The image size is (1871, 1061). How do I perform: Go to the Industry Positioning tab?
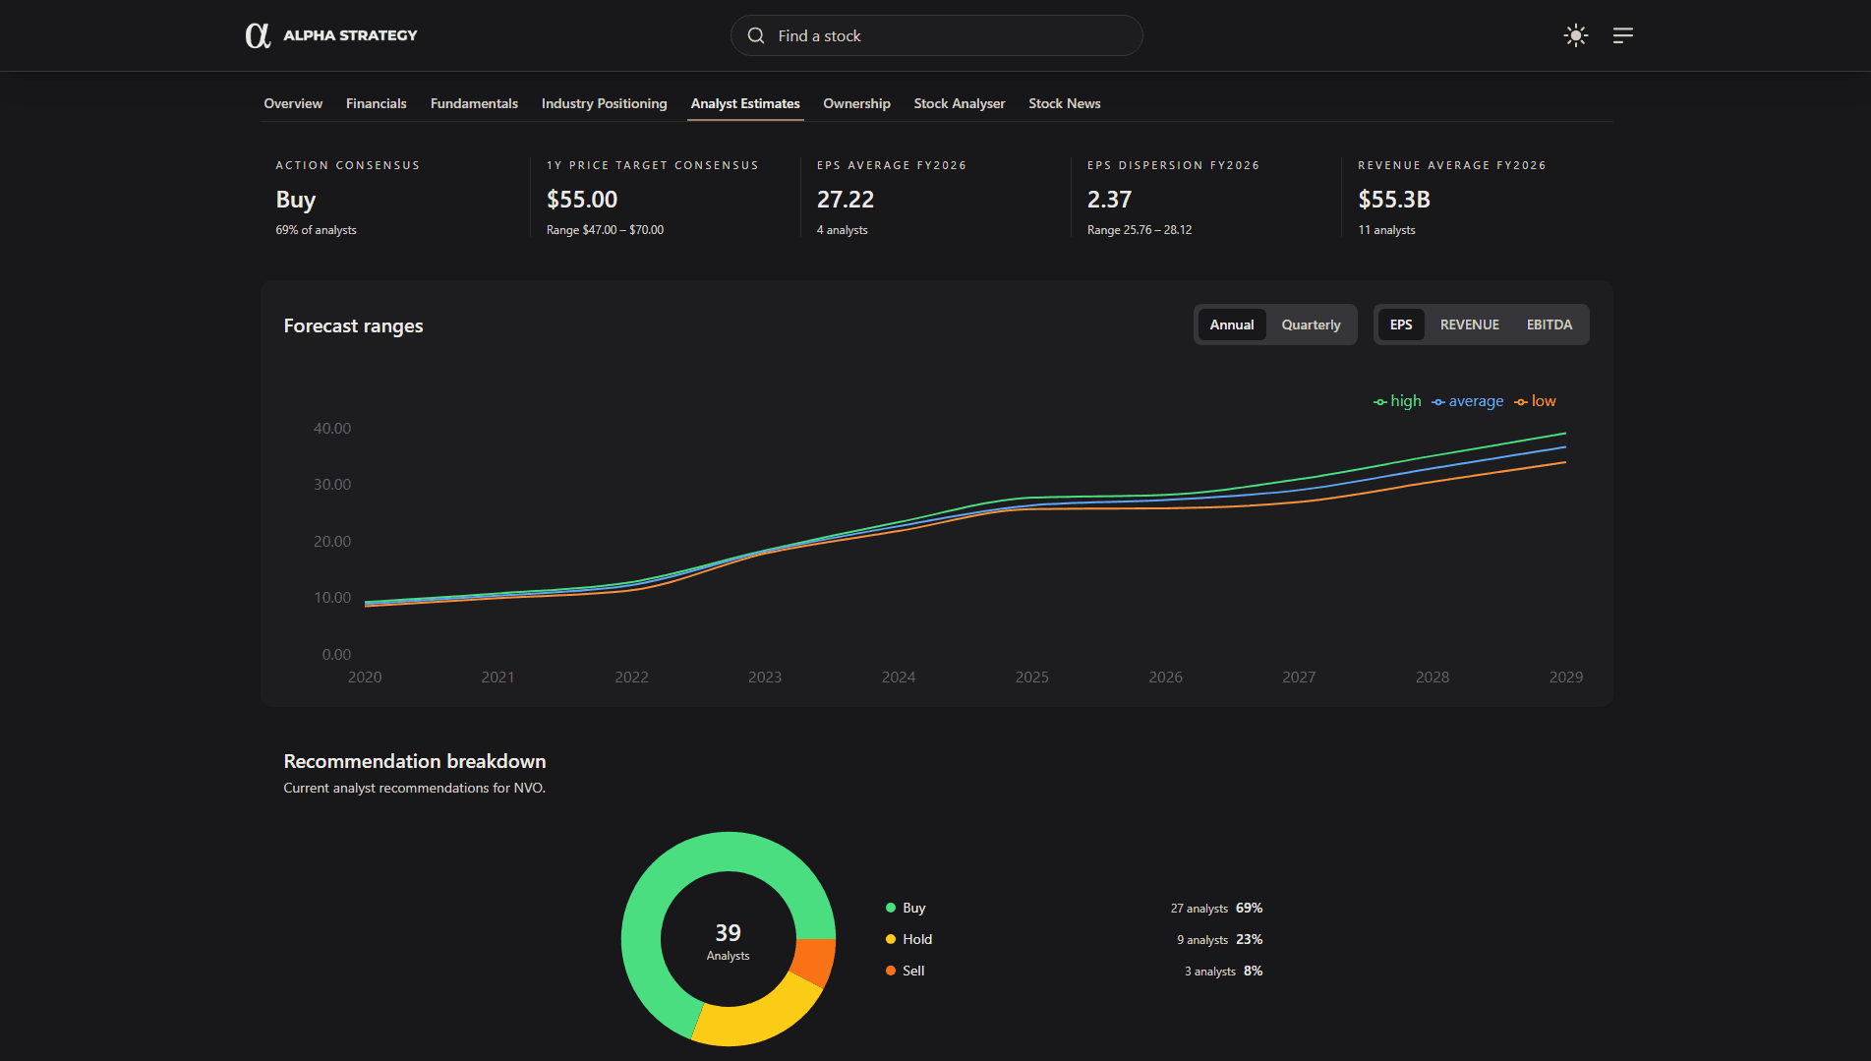coord(604,103)
